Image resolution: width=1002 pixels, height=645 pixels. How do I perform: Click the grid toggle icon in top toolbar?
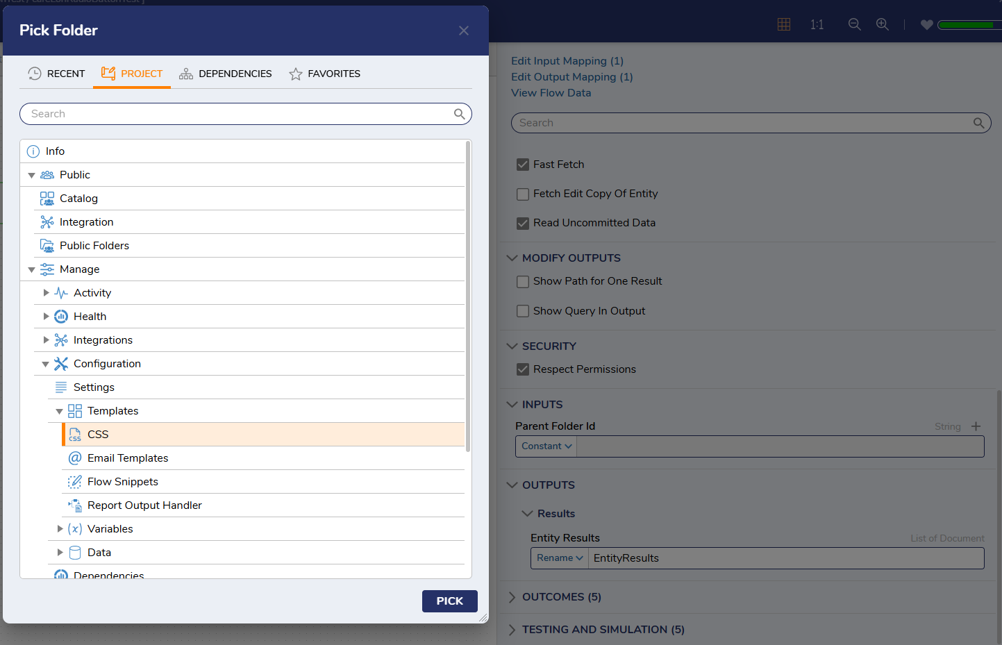[x=784, y=24]
